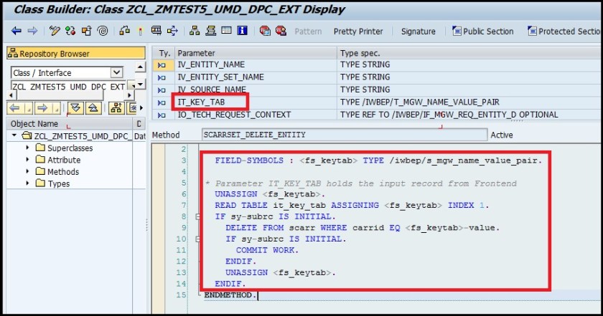Click the Check syntax icon
603x316 pixels.
point(125,31)
